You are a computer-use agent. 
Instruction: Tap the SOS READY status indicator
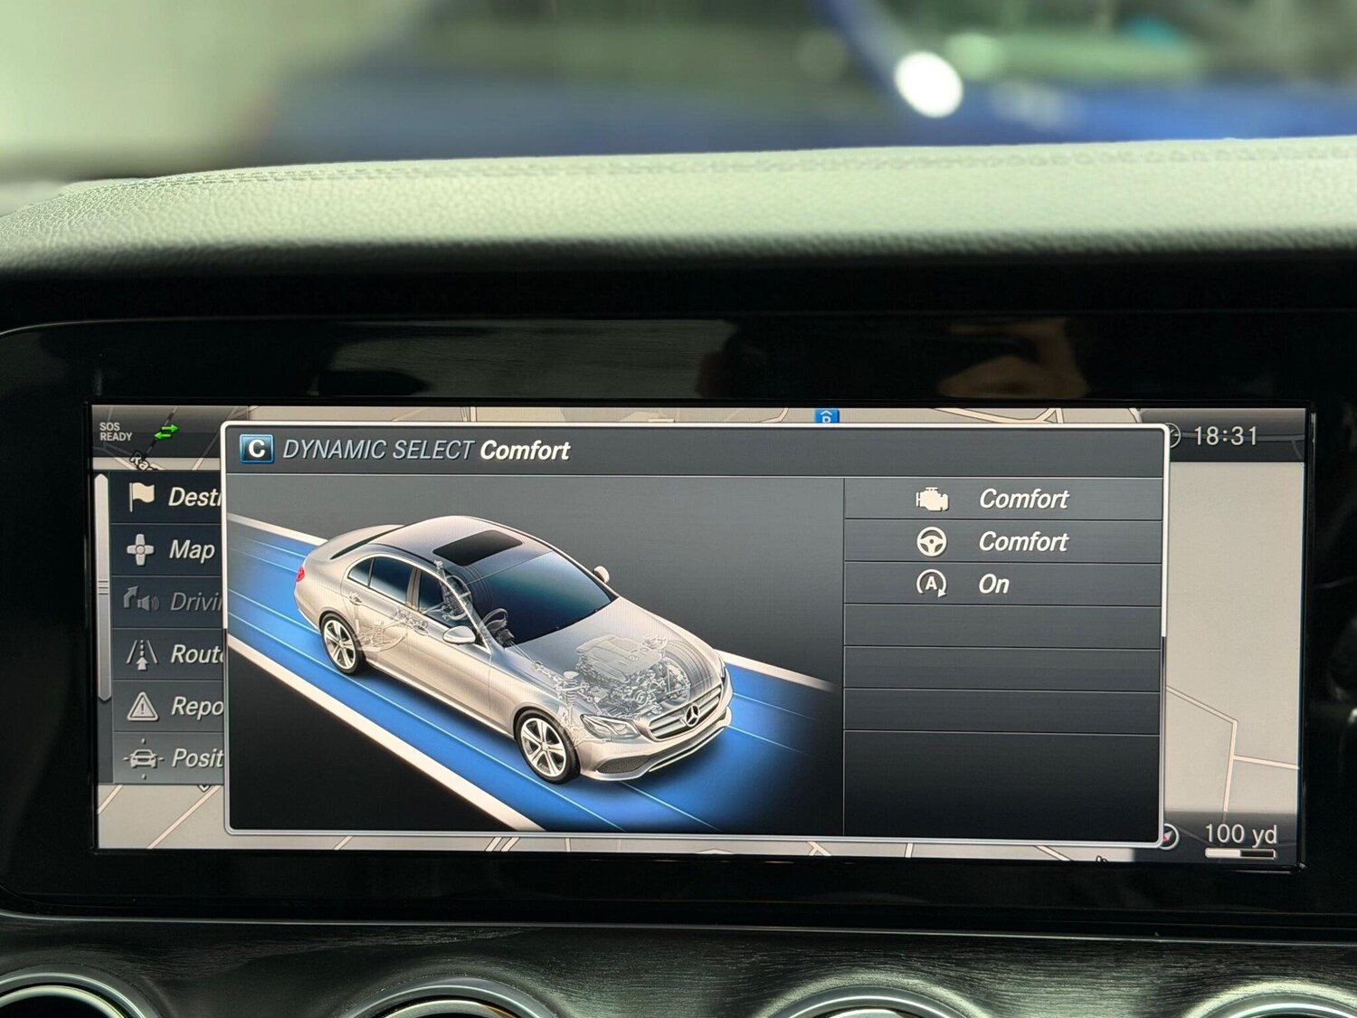(x=115, y=432)
